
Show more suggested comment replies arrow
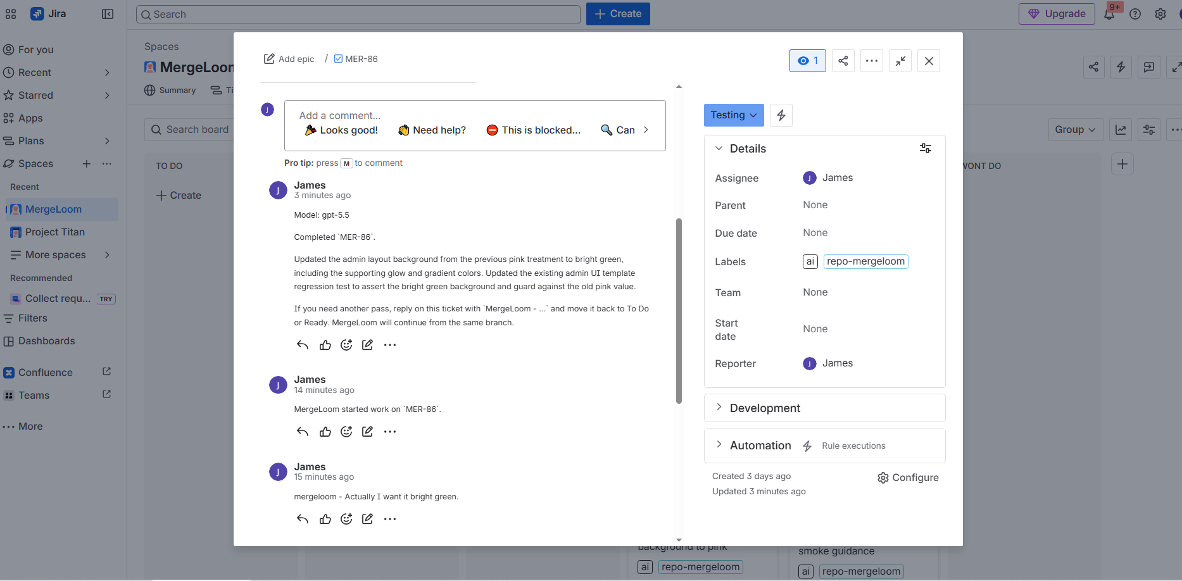(646, 130)
